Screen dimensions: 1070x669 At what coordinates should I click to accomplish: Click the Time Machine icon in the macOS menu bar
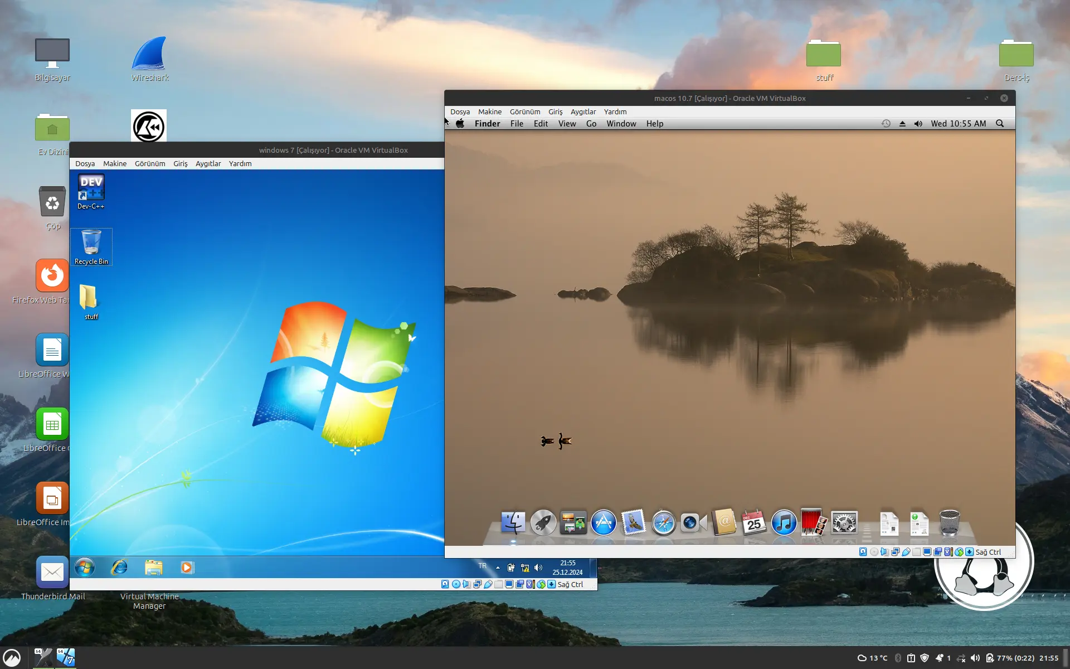(x=886, y=124)
